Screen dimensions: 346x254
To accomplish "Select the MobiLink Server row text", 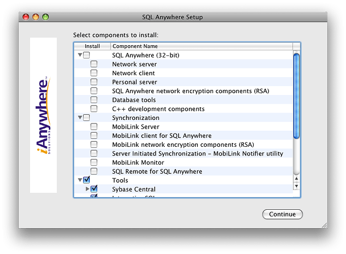I will coord(135,127).
